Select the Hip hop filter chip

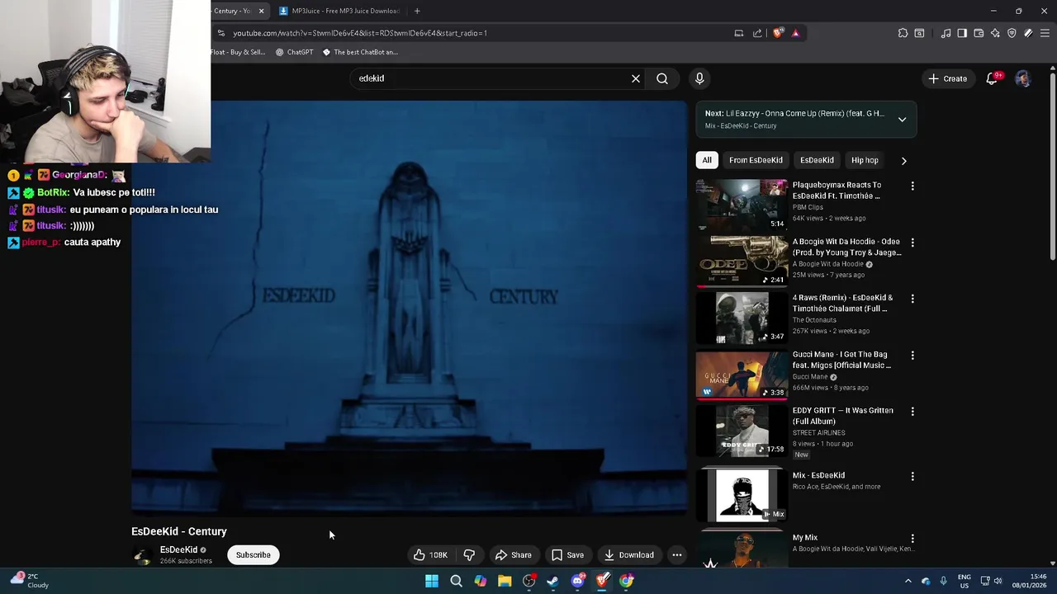coord(865,160)
